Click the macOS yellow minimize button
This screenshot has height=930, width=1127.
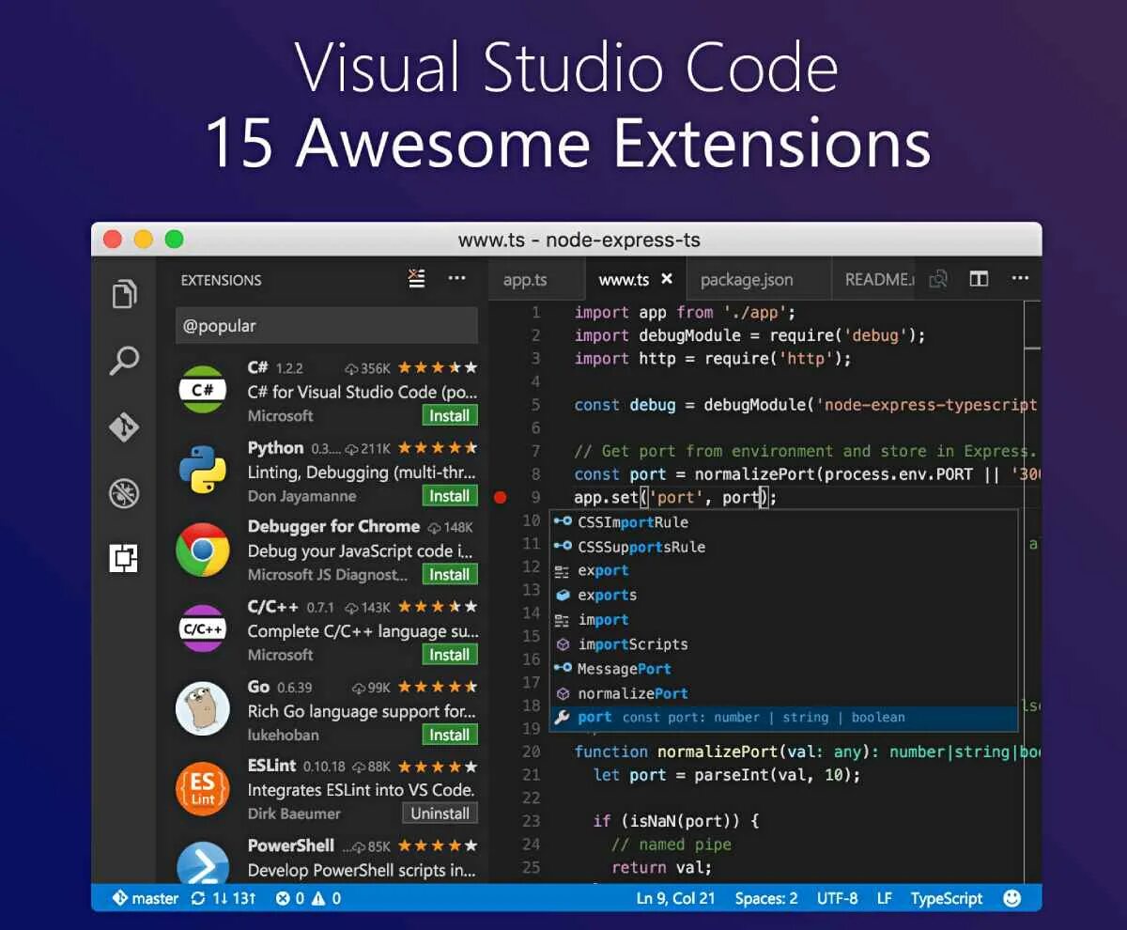tap(143, 239)
